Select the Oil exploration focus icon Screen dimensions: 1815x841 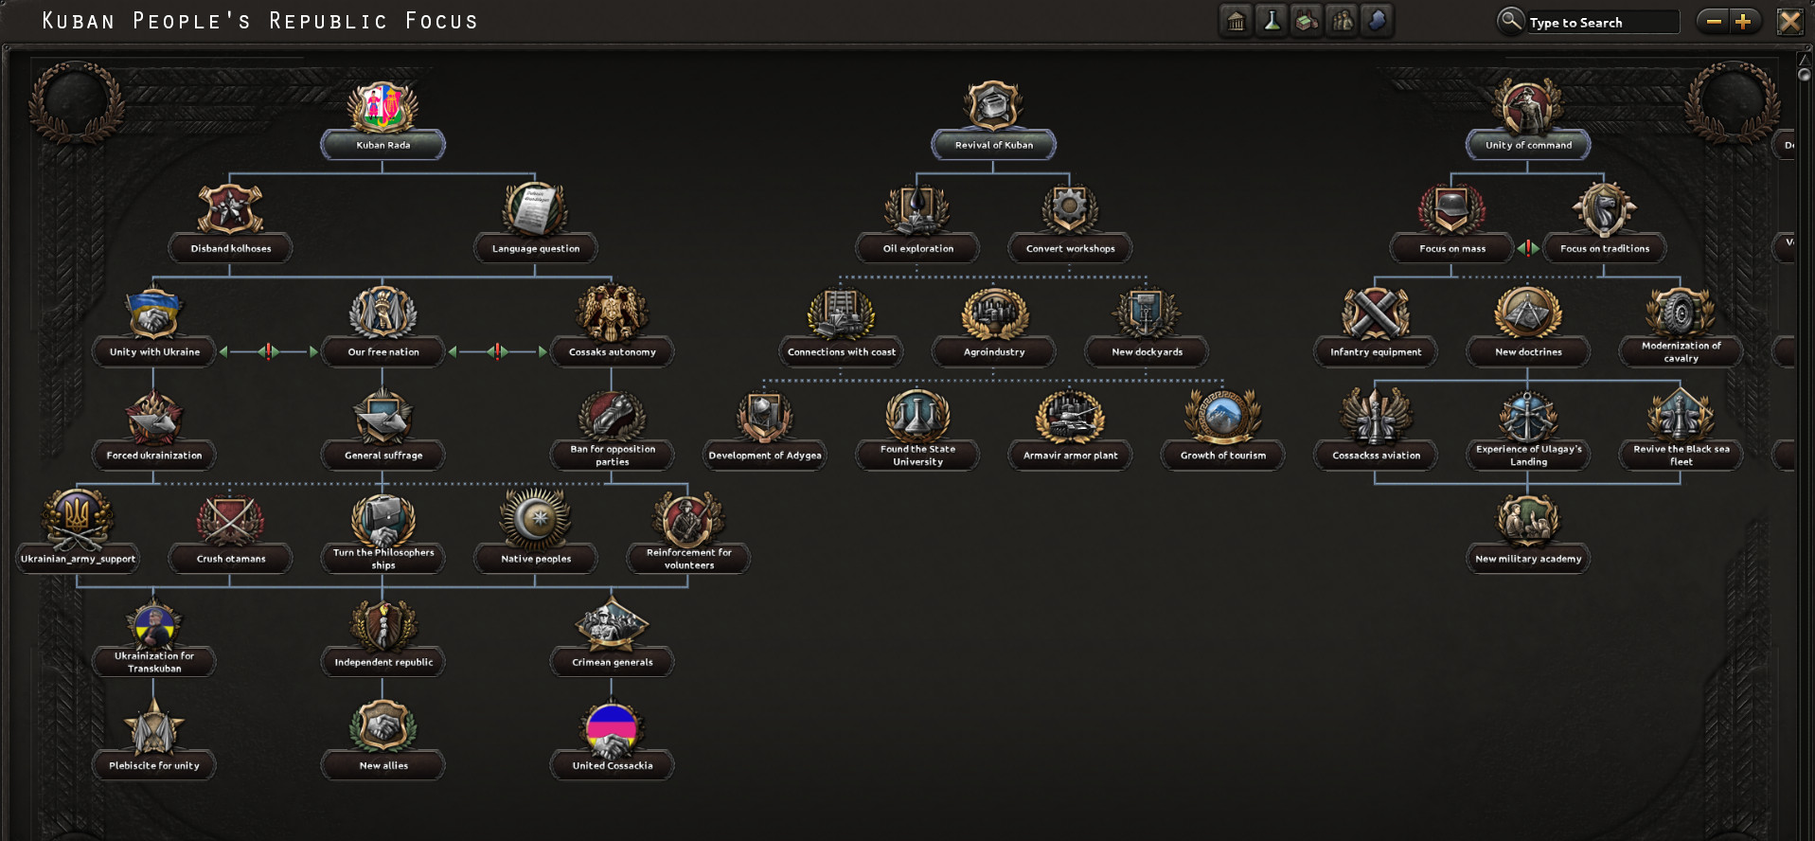pos(916,209)
